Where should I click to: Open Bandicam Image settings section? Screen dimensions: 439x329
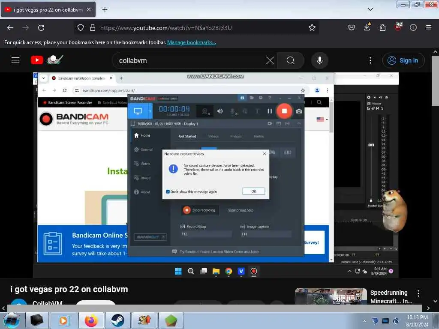click(x=142, y=178)
